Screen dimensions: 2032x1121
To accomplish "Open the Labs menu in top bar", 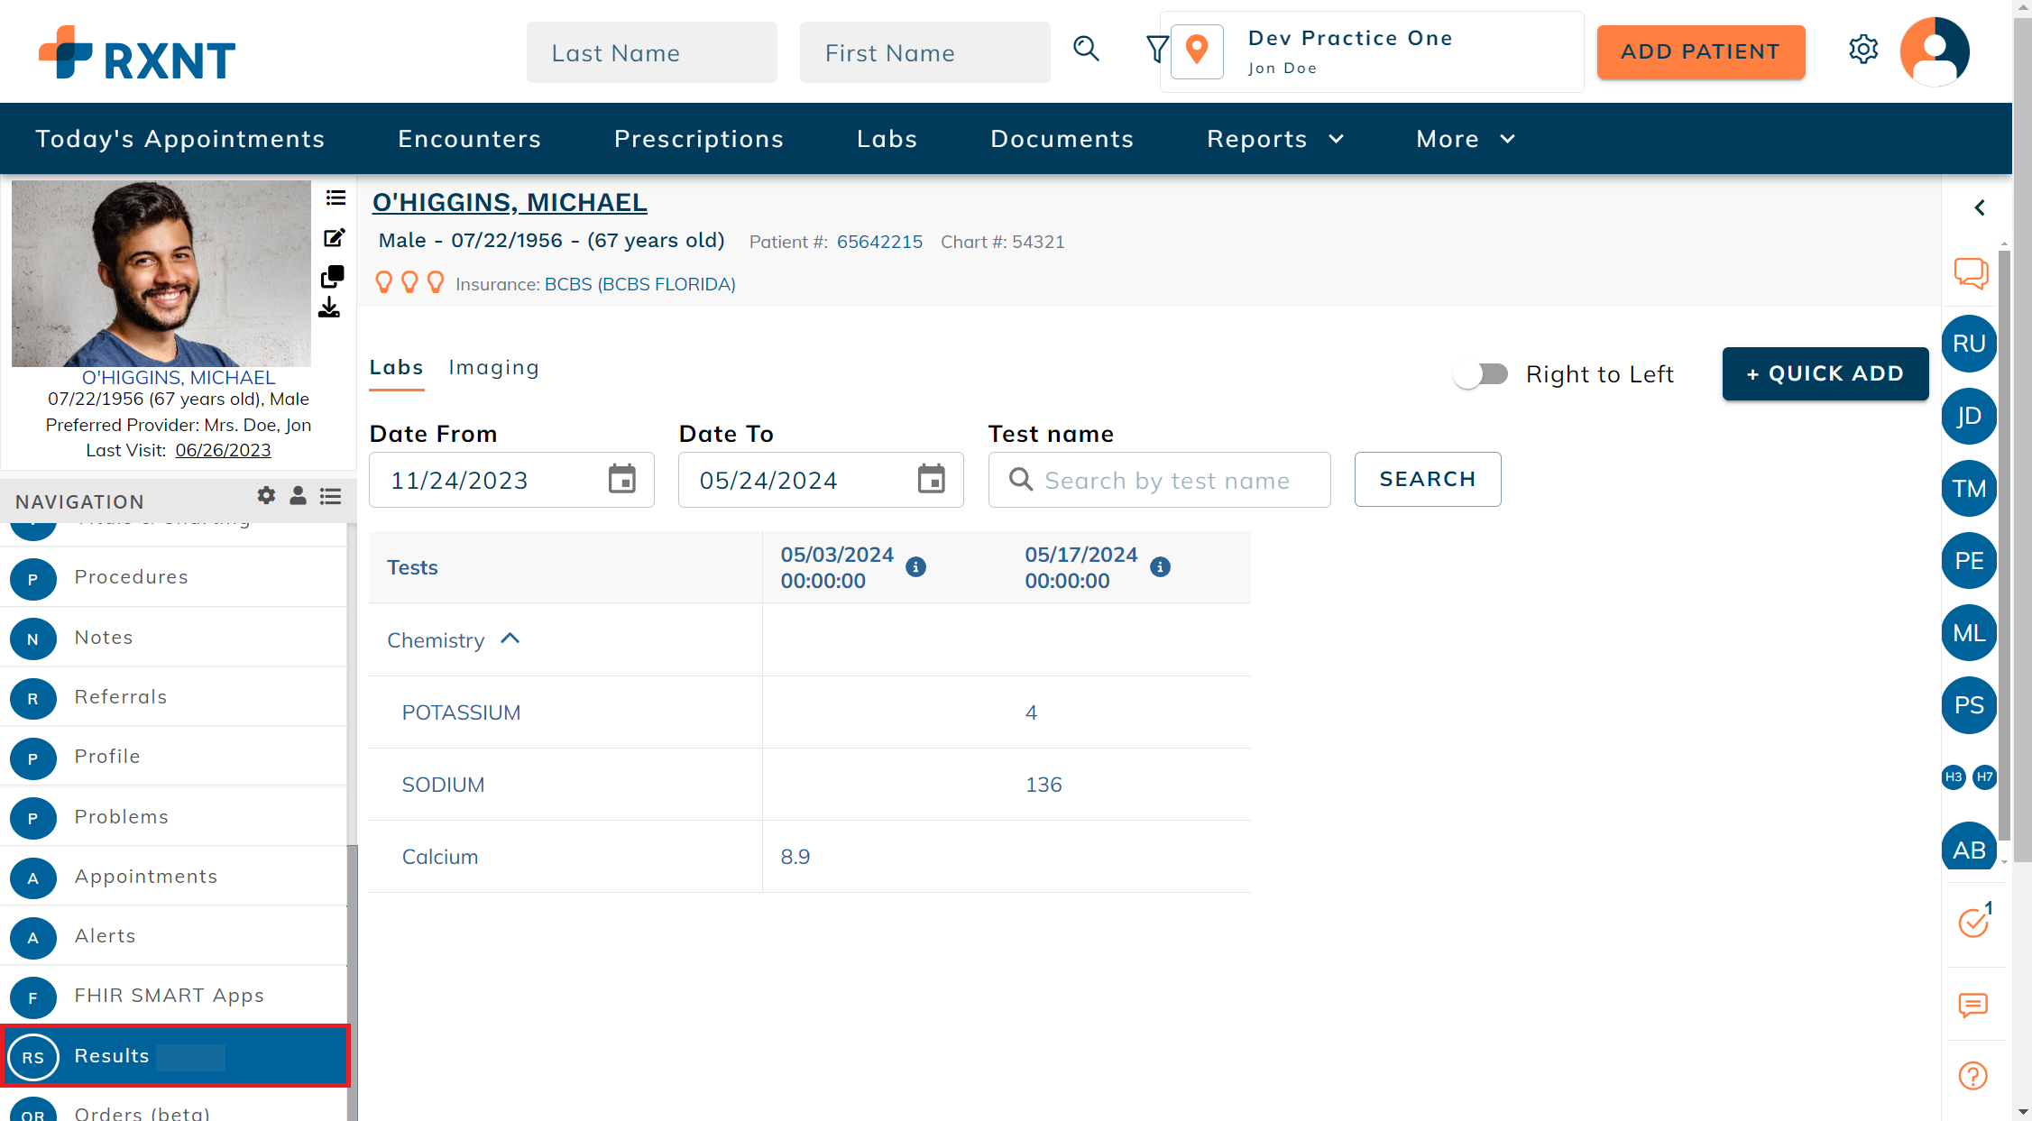I will 887,138.
